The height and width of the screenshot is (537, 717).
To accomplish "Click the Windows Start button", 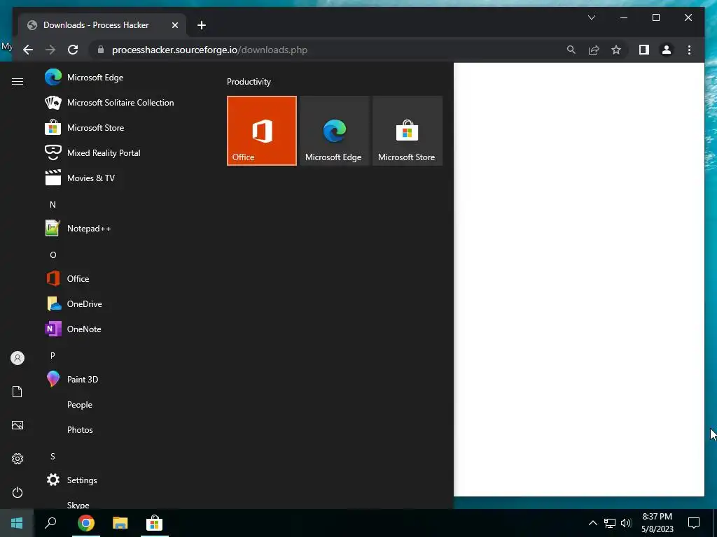I will click(x=17, y=523).
